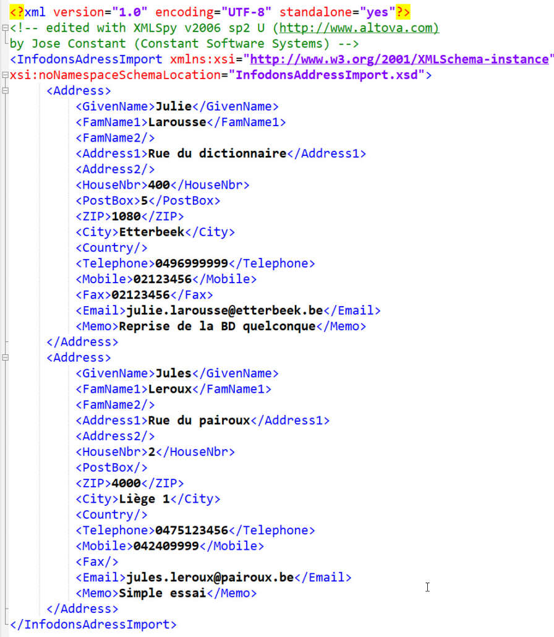Click the Telephone value 0475123456
The width and height of the screenshot is (554, 637).
pos(192,531)
